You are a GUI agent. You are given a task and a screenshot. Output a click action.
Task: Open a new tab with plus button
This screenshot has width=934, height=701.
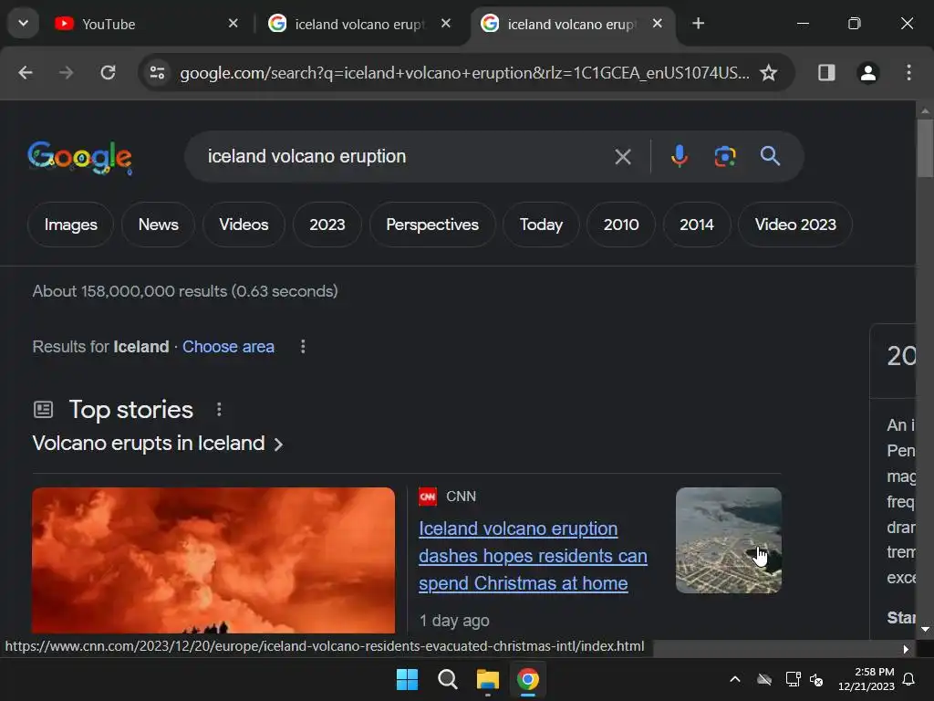point(698,23)
